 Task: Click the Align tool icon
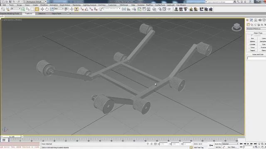click(x=128, y=9)
